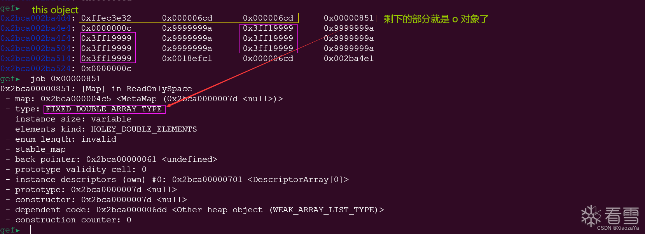645x234 pixels.
Task: Select memory address 0x2bca002ba4e4
Action: (x=35, y=28)
